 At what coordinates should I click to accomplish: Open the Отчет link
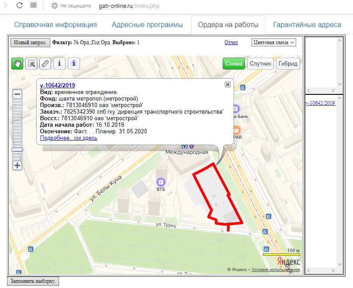coord(231,42)
